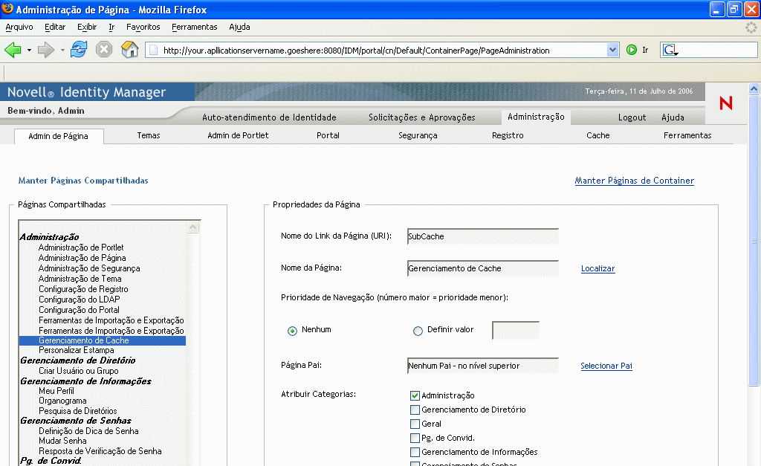The width and height of the screenshot is (761, 466).
Task: Click the Logout link
Action: (632, 117)
